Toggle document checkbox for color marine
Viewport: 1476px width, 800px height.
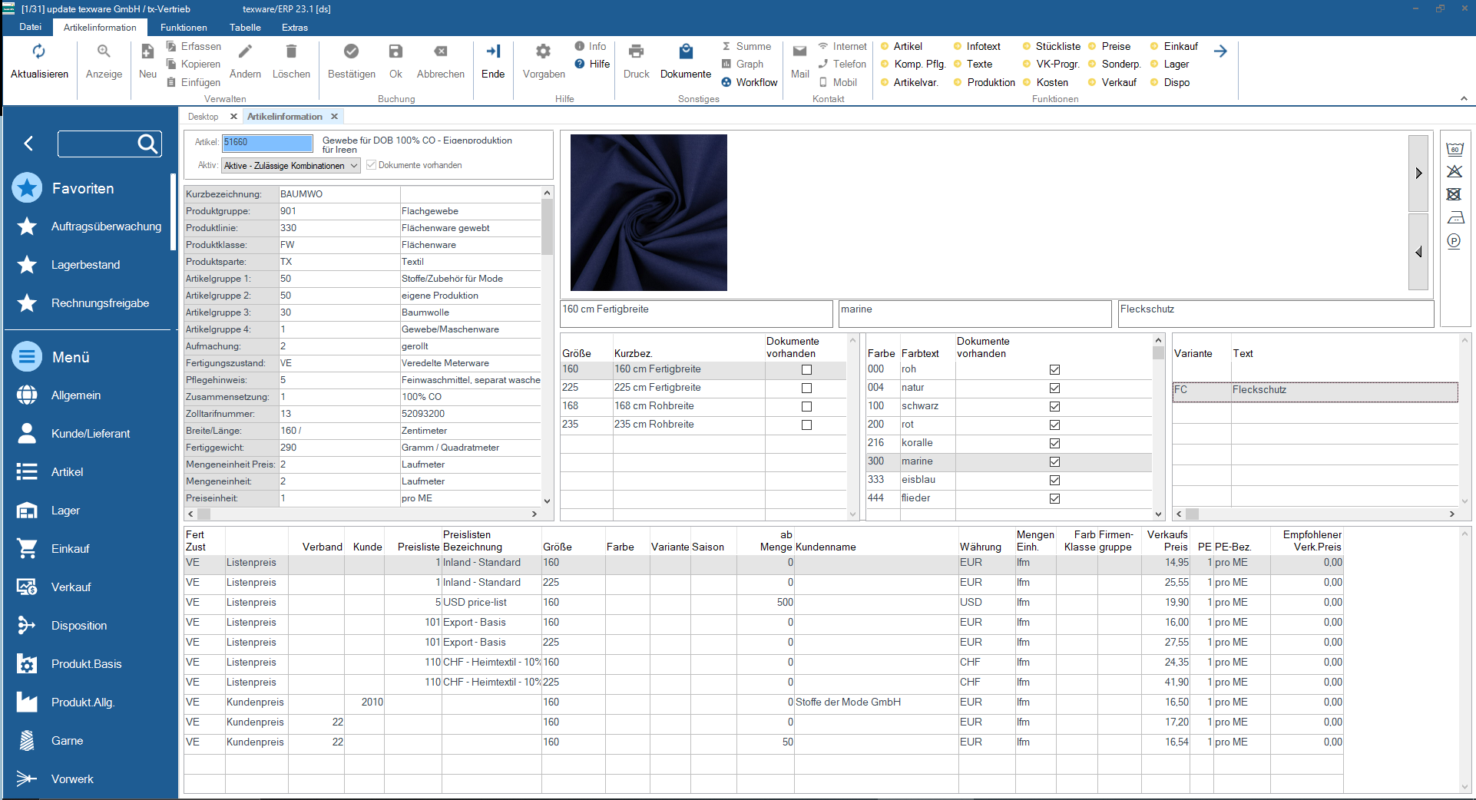tap(1054, 462)
